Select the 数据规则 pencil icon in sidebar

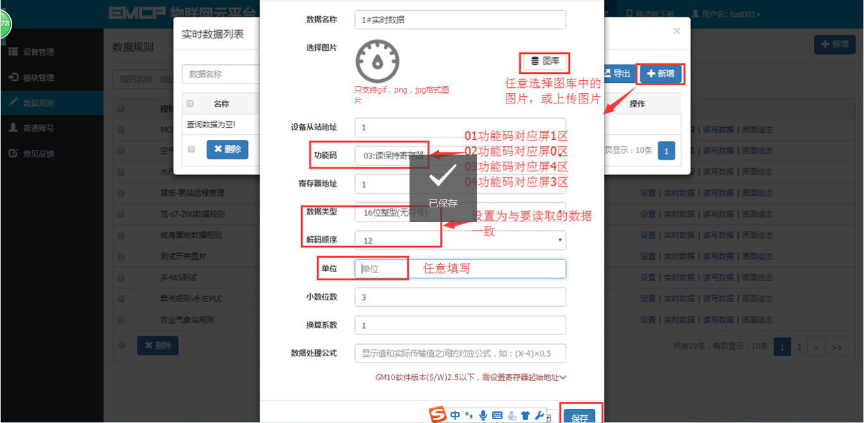(13, 103)
